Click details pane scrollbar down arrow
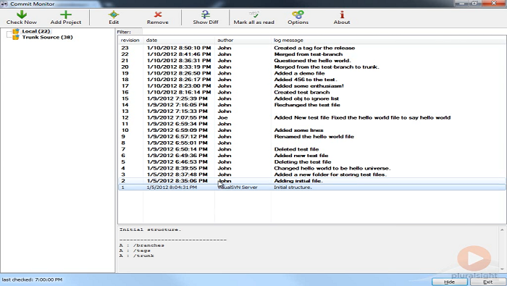The height and width of the screenshot is (286, 507). click(502, 269)
